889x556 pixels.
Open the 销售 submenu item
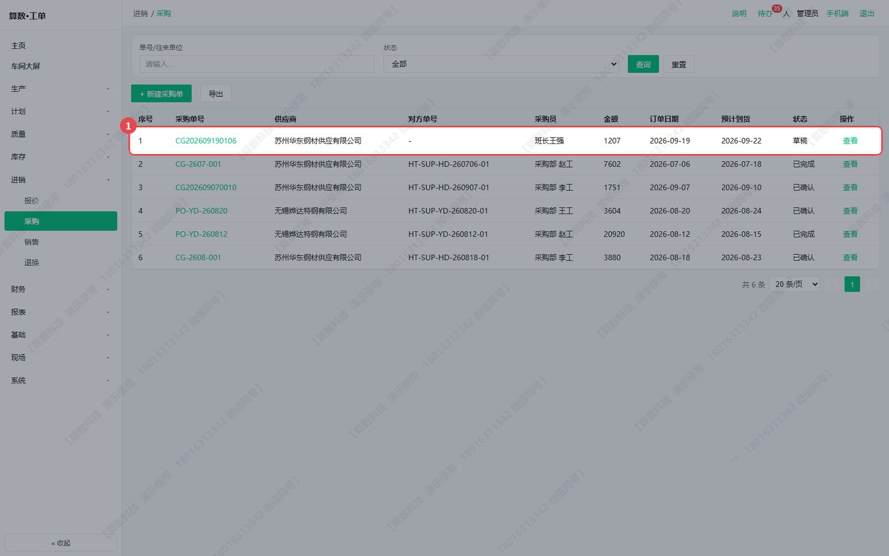(60, 242)
